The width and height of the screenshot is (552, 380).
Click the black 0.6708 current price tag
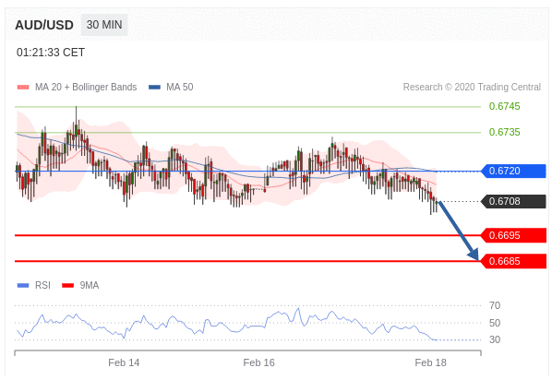point(513,201)
